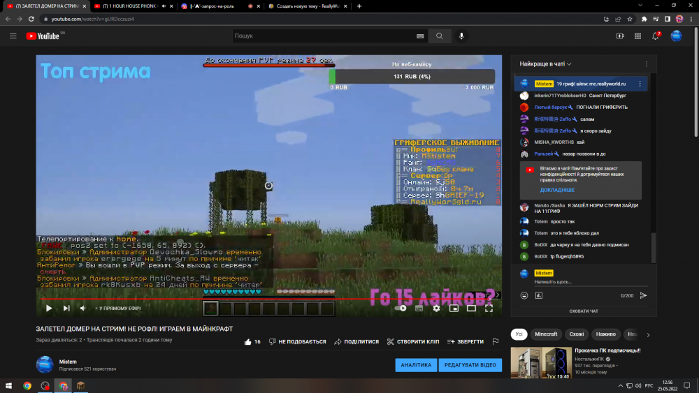The height and width of the screenshot is (393, 699).
Task: Reload the page in browser
Action: (x=31, y=19)
